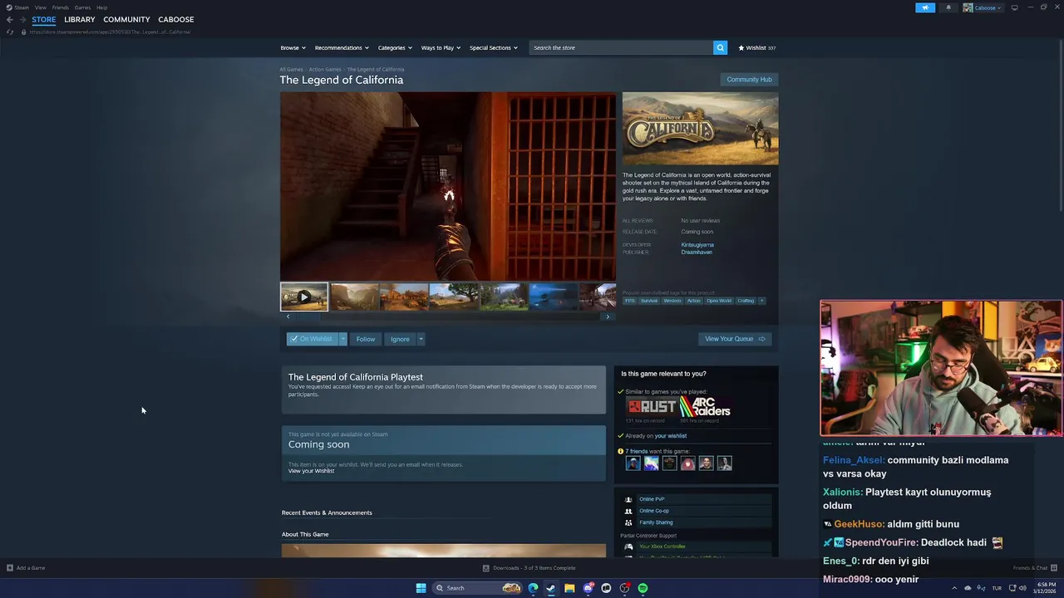1064x598 pixels.
Task: Open the Ways to Play dropdown
Action: click(441, 47)
